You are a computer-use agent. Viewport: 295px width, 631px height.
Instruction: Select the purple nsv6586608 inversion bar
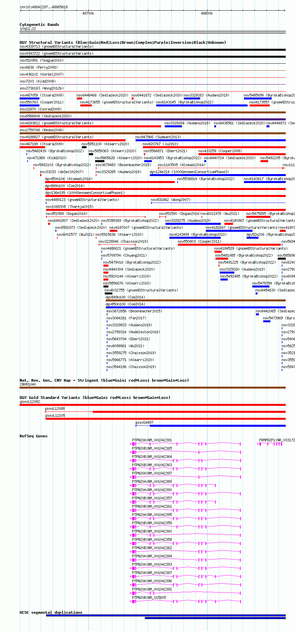[152, 120]
